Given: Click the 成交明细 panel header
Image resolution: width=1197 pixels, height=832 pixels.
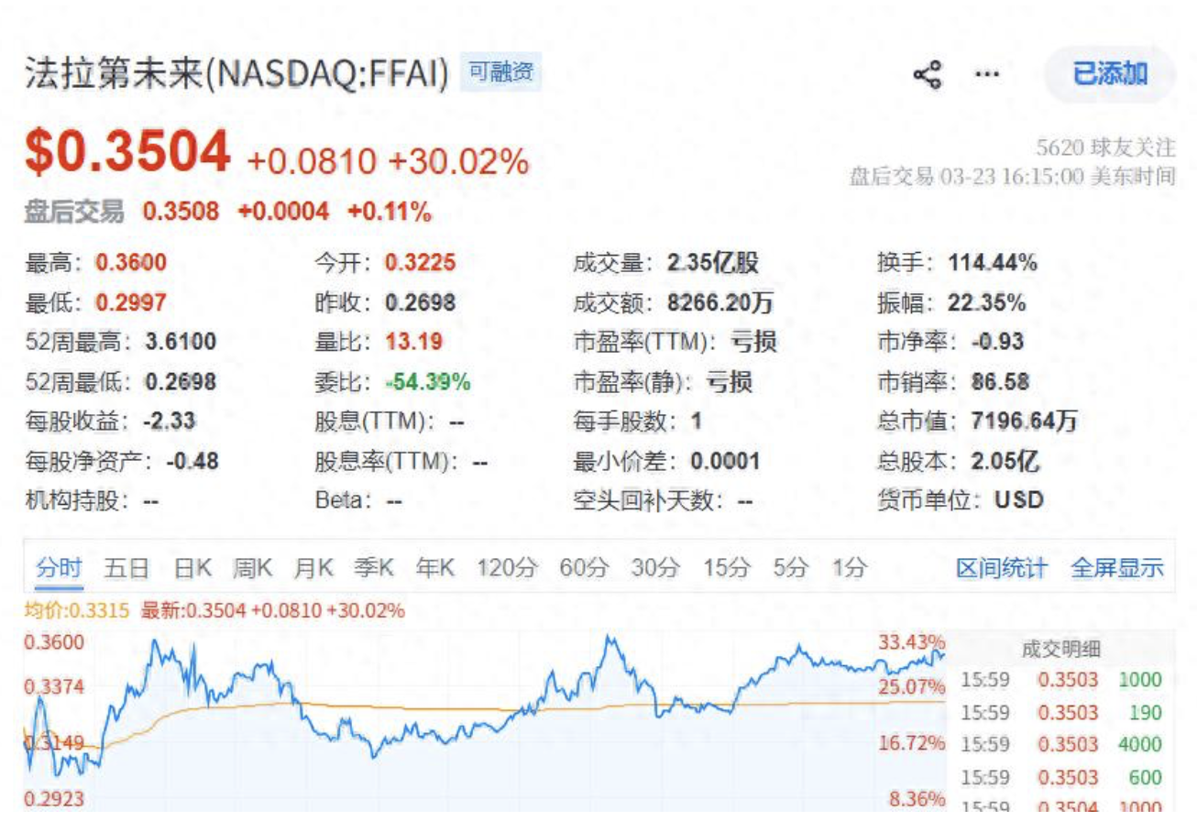Looking at the screenshot, I should tap(1061, 650).
